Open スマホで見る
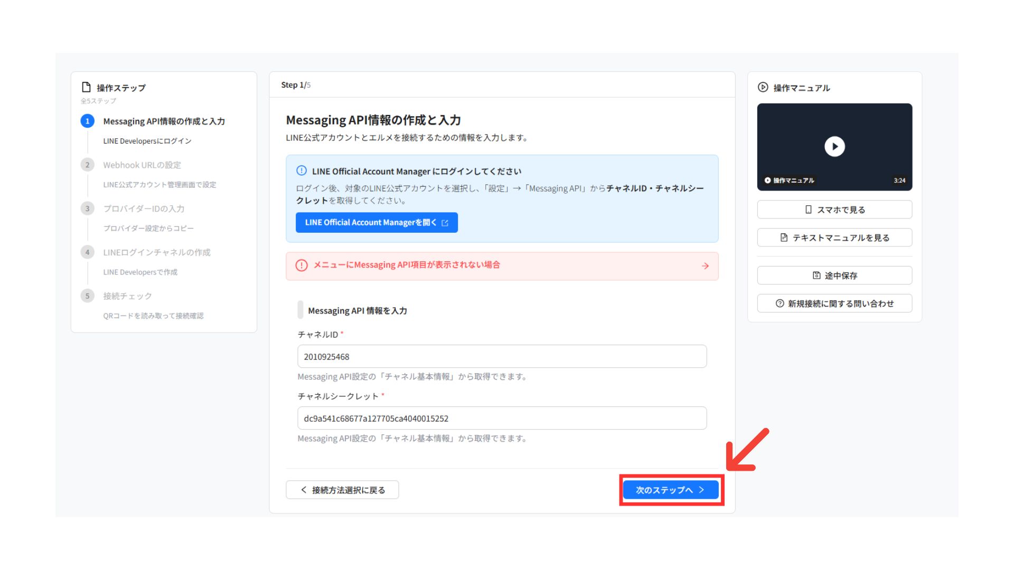The width and height of the screenshot is (1014, 570). pos(834,210)
